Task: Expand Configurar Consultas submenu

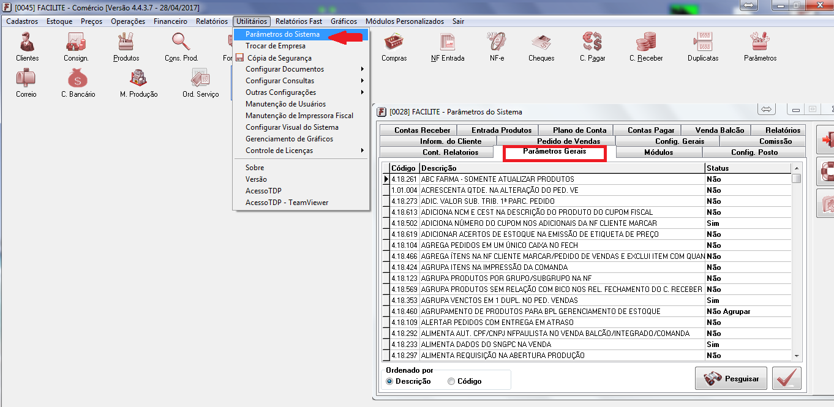Action: (301, 81)
